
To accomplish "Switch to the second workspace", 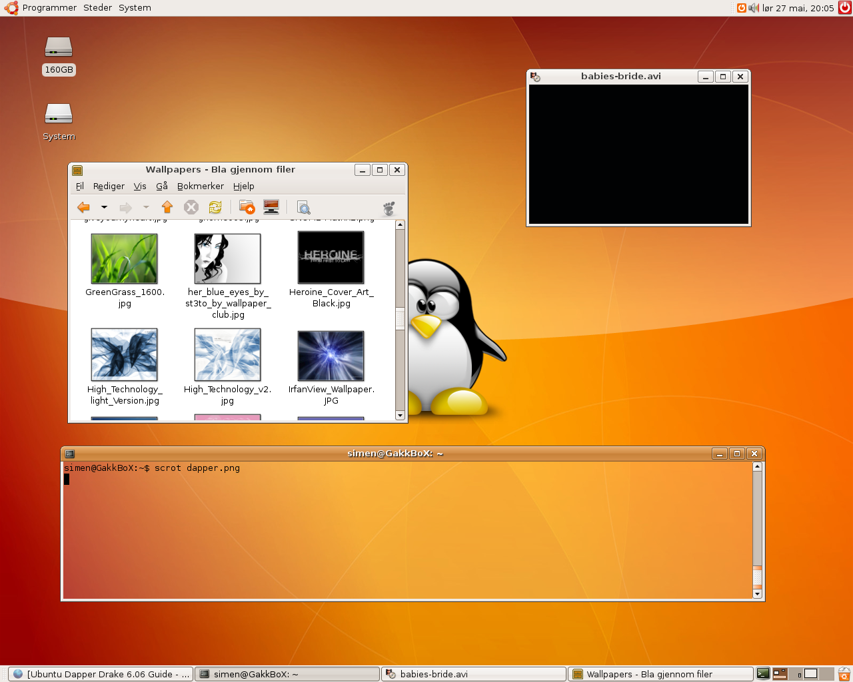I will [x=796, y=674].
